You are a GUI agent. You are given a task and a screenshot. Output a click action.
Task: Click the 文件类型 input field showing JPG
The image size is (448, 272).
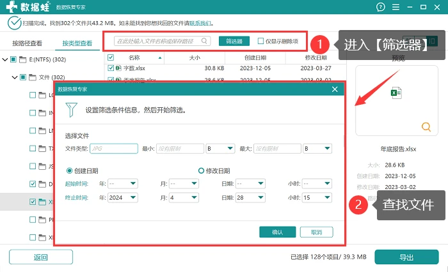pos(114,149)
